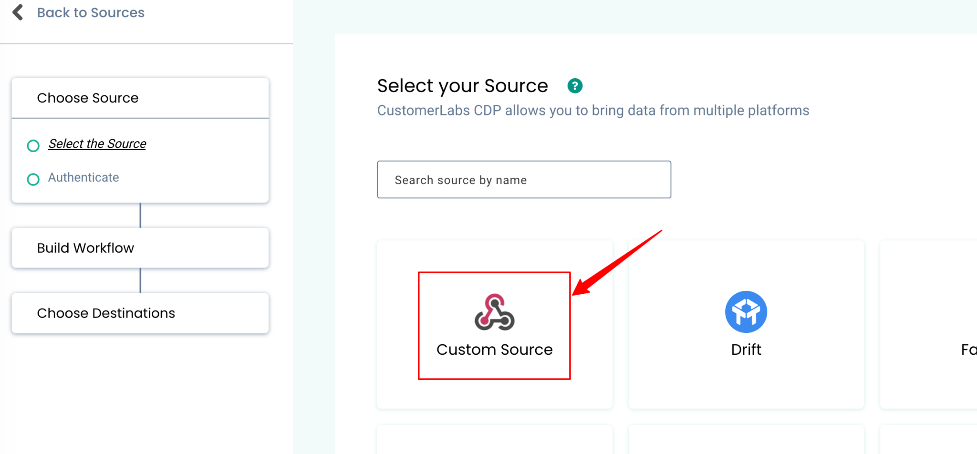Click the Select your Source heading
The height and width of the screenshot is (454, 977).
[x=462, y=86]
